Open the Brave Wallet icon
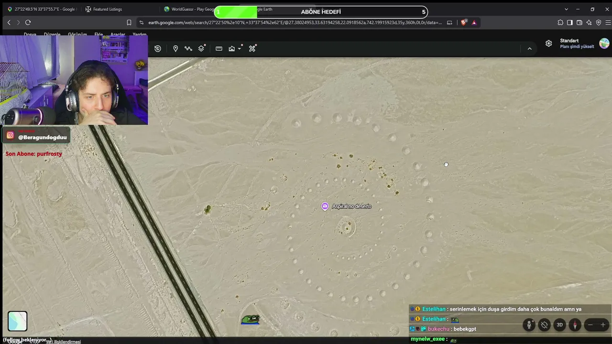This screenshot has width=612, height=344. point(579,22)
